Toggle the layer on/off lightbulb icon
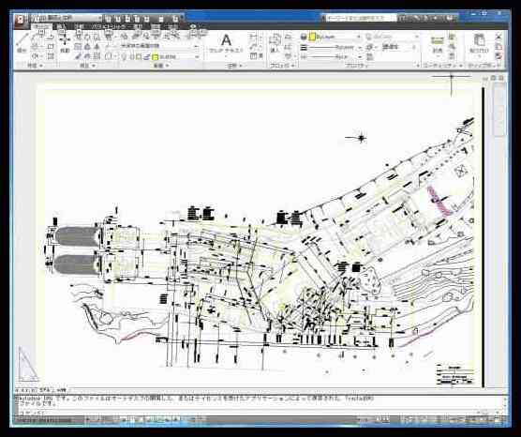 point(124,57)
